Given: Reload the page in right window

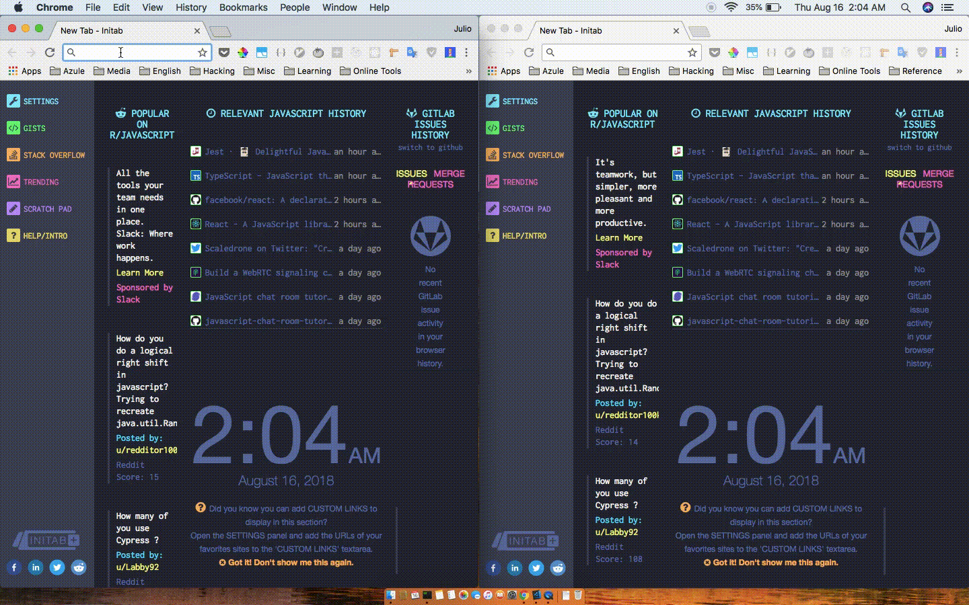Looking at the screenshot, I should tap(529, 52).
